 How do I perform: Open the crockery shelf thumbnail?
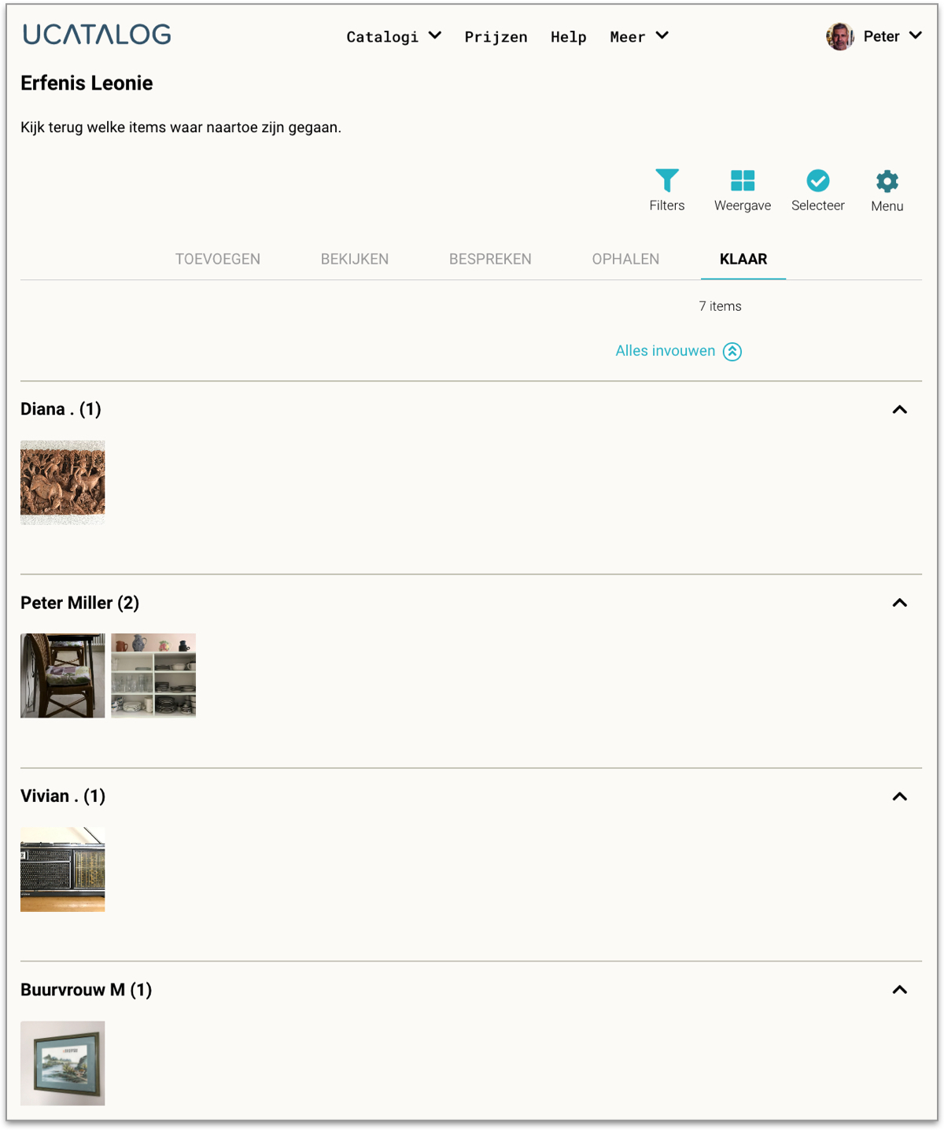pos(153,676)
